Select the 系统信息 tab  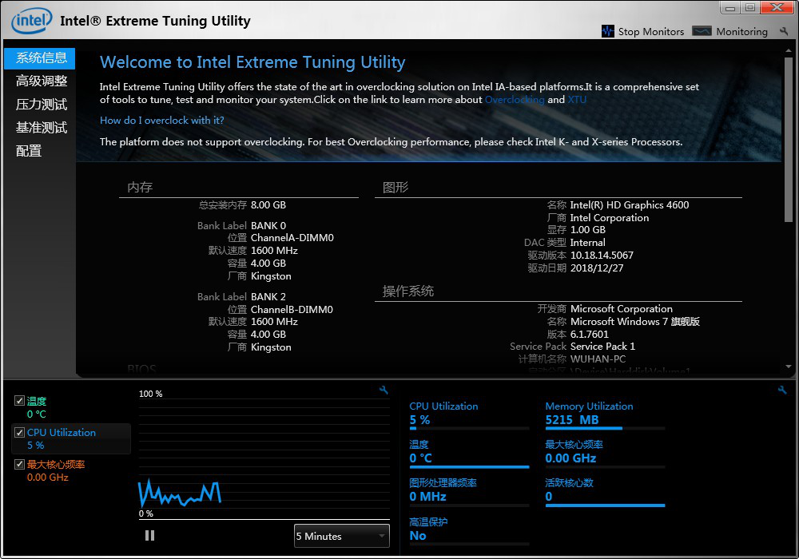[x=40, y=58]
